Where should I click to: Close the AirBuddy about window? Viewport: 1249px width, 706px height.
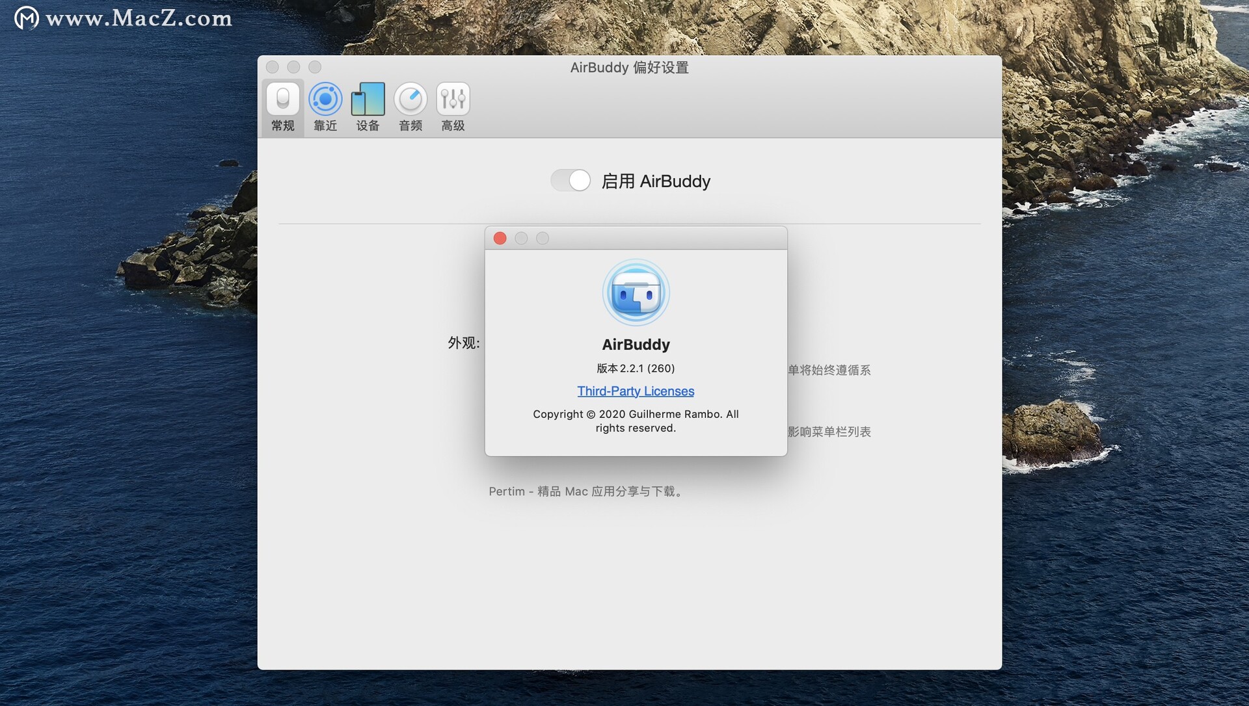tap(500, 238)
